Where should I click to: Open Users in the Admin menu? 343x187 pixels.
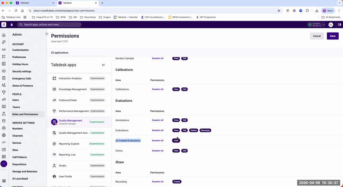click(15, 100)
